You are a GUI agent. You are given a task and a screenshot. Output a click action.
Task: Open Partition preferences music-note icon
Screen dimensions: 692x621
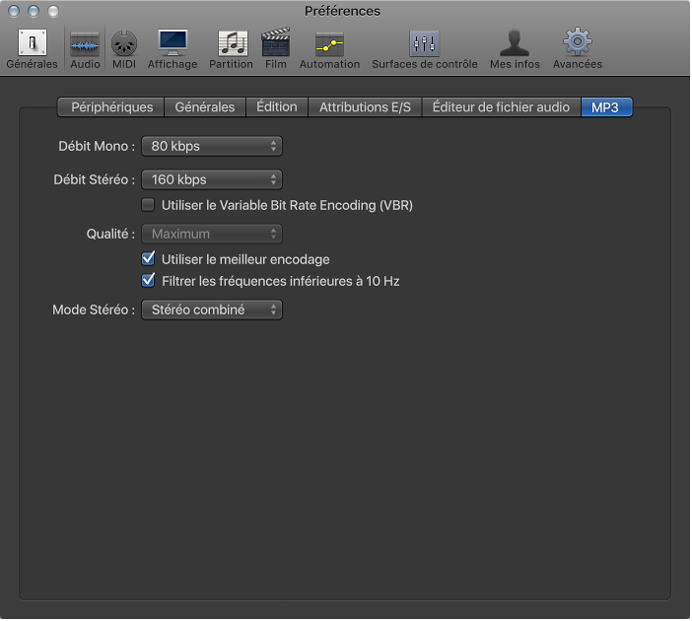point(232,43)
